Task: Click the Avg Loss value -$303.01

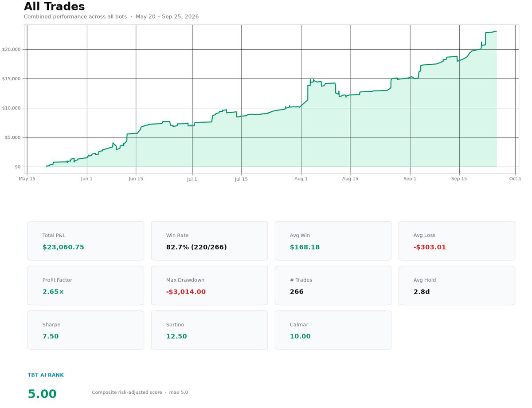Action: [430, 247]
